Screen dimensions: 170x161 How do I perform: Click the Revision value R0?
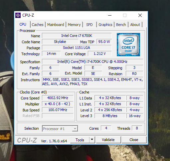pos(134,74)
